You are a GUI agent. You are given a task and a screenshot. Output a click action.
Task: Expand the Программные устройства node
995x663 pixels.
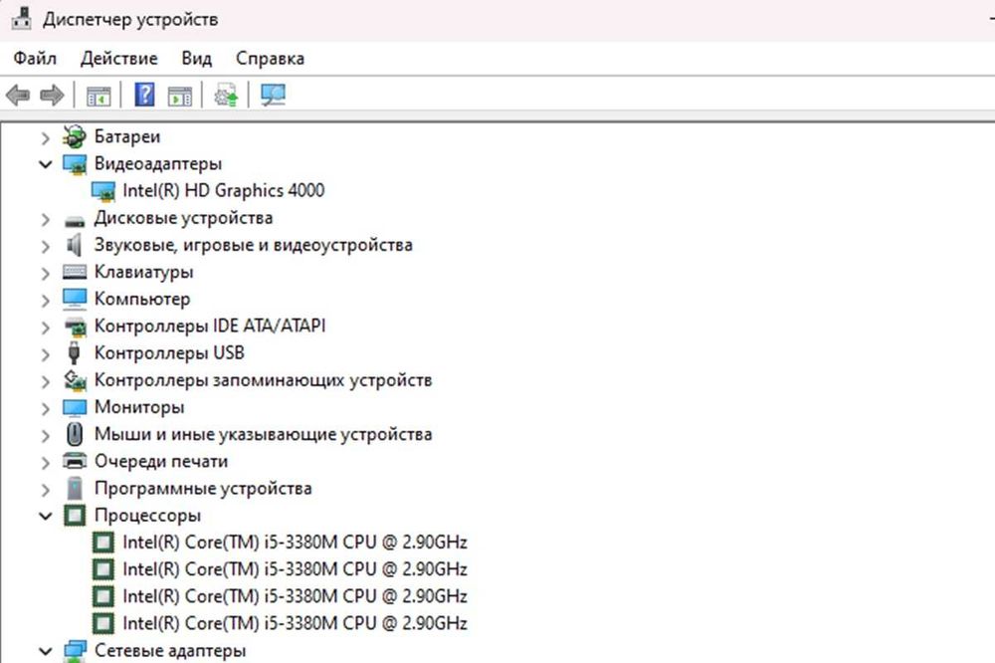coord(45,490)
